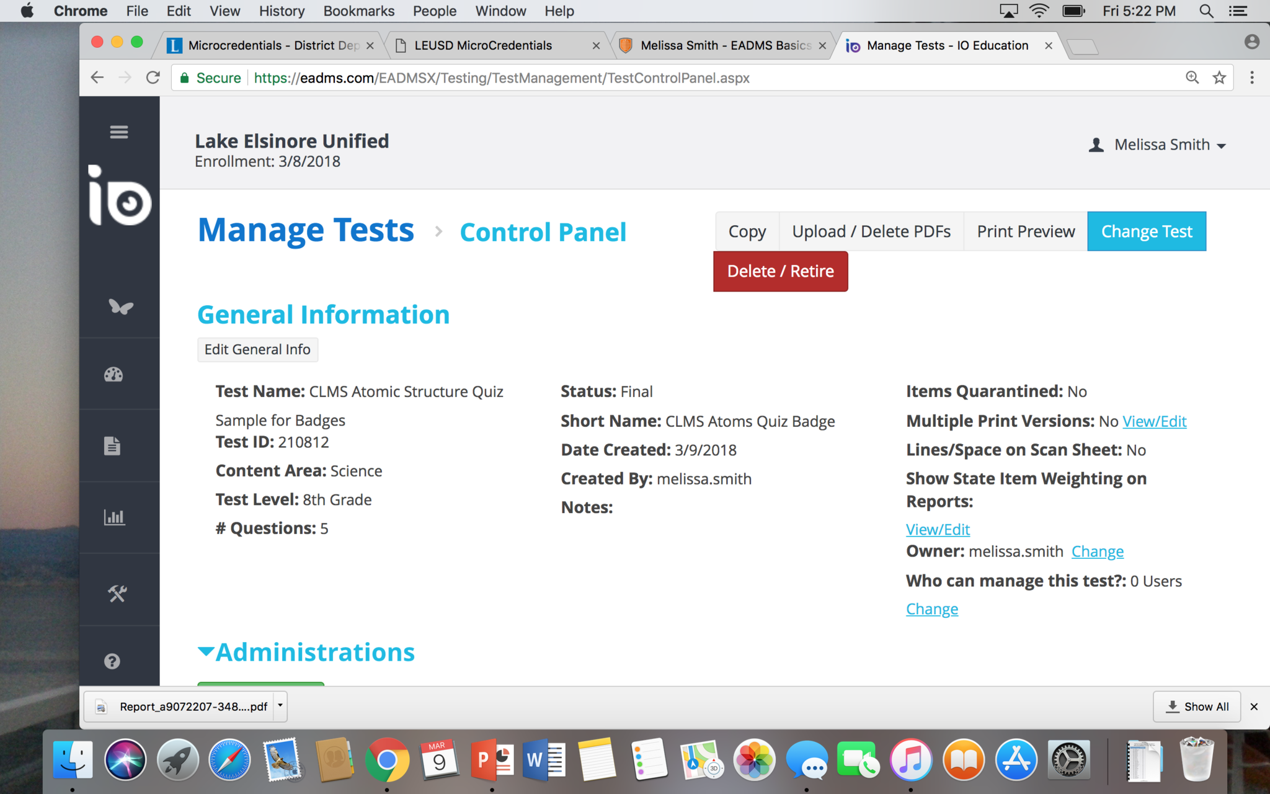Open the downloaded PDF options arrow
Image resolution: width=1270 pixels, height=794 pixels.
click(280, 706)
